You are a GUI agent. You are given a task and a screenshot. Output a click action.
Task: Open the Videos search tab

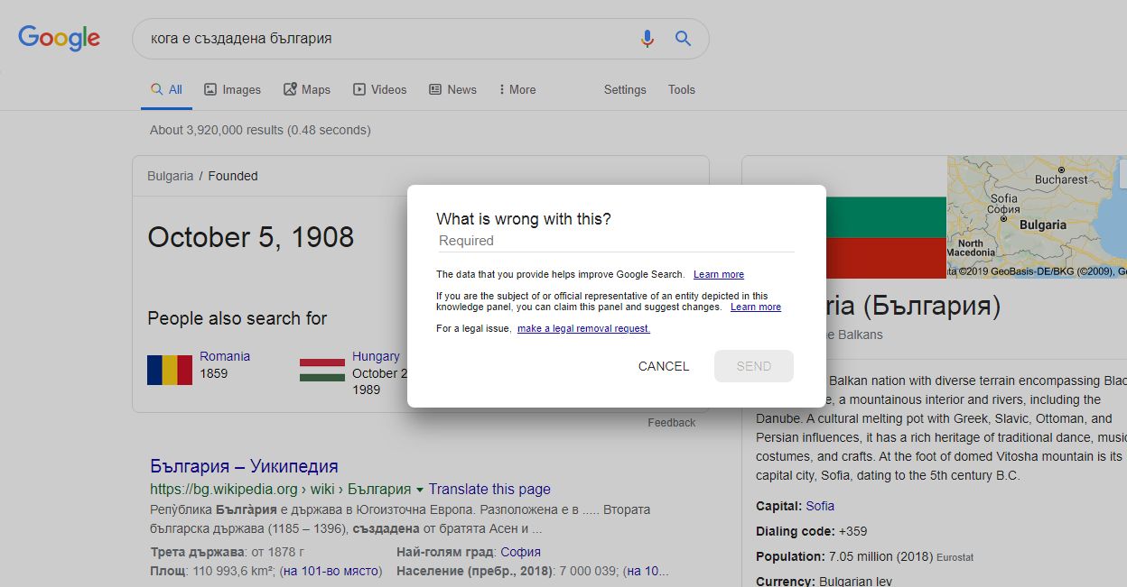[380, 89]
